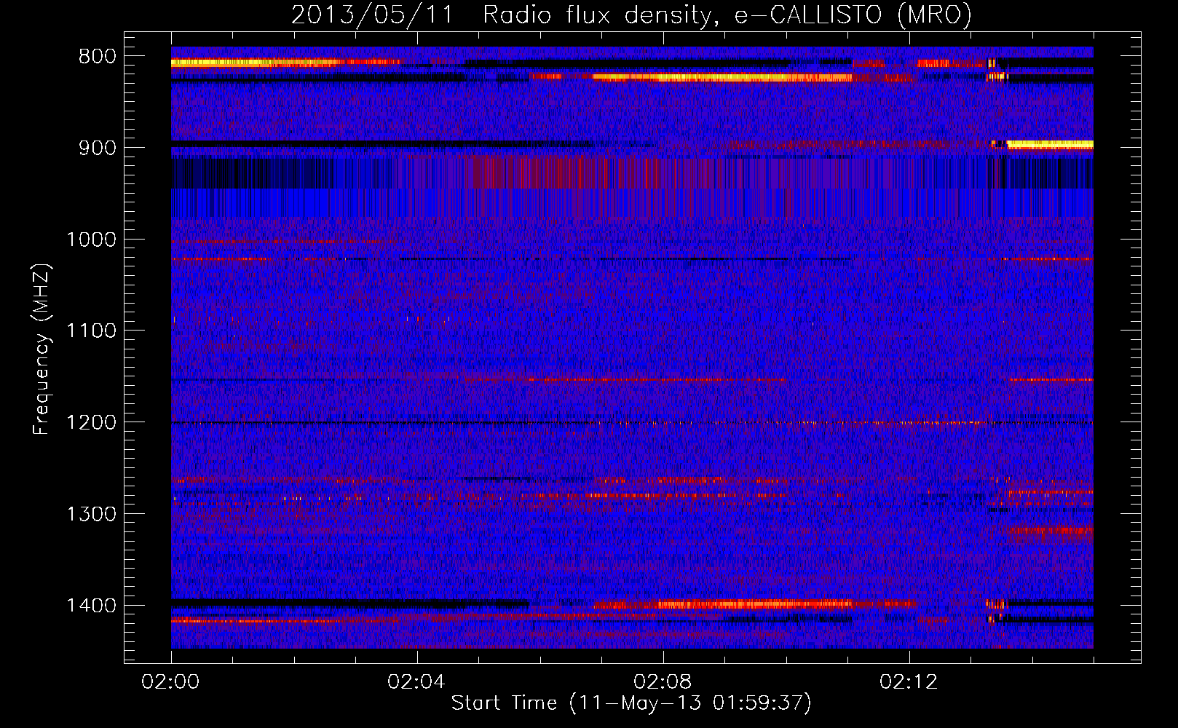This screenshot has height=728, width=1178.
Task: Click the 1400 frequency tick label
Action: click(x=91, y=606)
